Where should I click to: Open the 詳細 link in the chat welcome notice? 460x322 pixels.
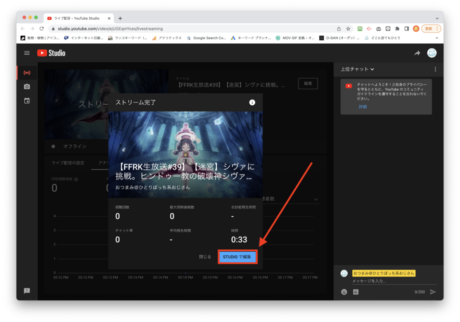coord(362,107)
